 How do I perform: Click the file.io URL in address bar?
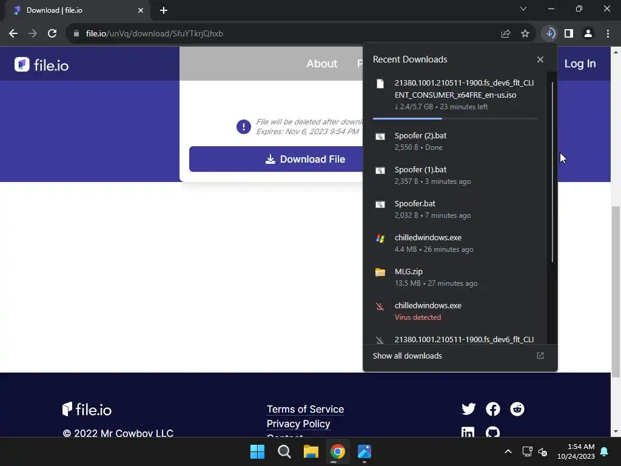click(155, 34)
